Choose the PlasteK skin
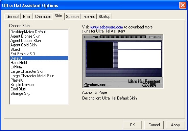The height and width of the screenshot is (131, 188). tap(39, 80)
